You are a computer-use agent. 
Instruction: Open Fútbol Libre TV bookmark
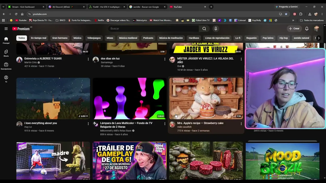(x=201, y=20)
